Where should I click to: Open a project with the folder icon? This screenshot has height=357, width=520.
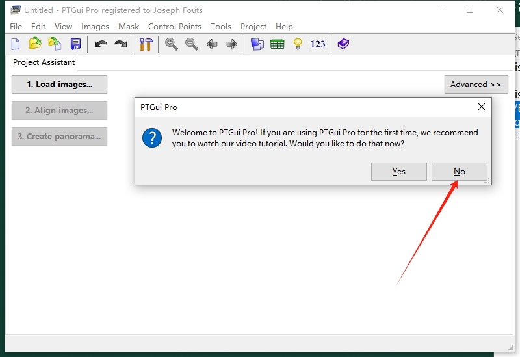[x=35, y=44]
